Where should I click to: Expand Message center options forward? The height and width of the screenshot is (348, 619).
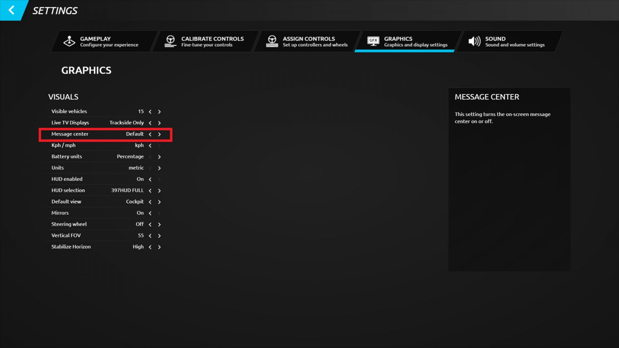(160, 134)
